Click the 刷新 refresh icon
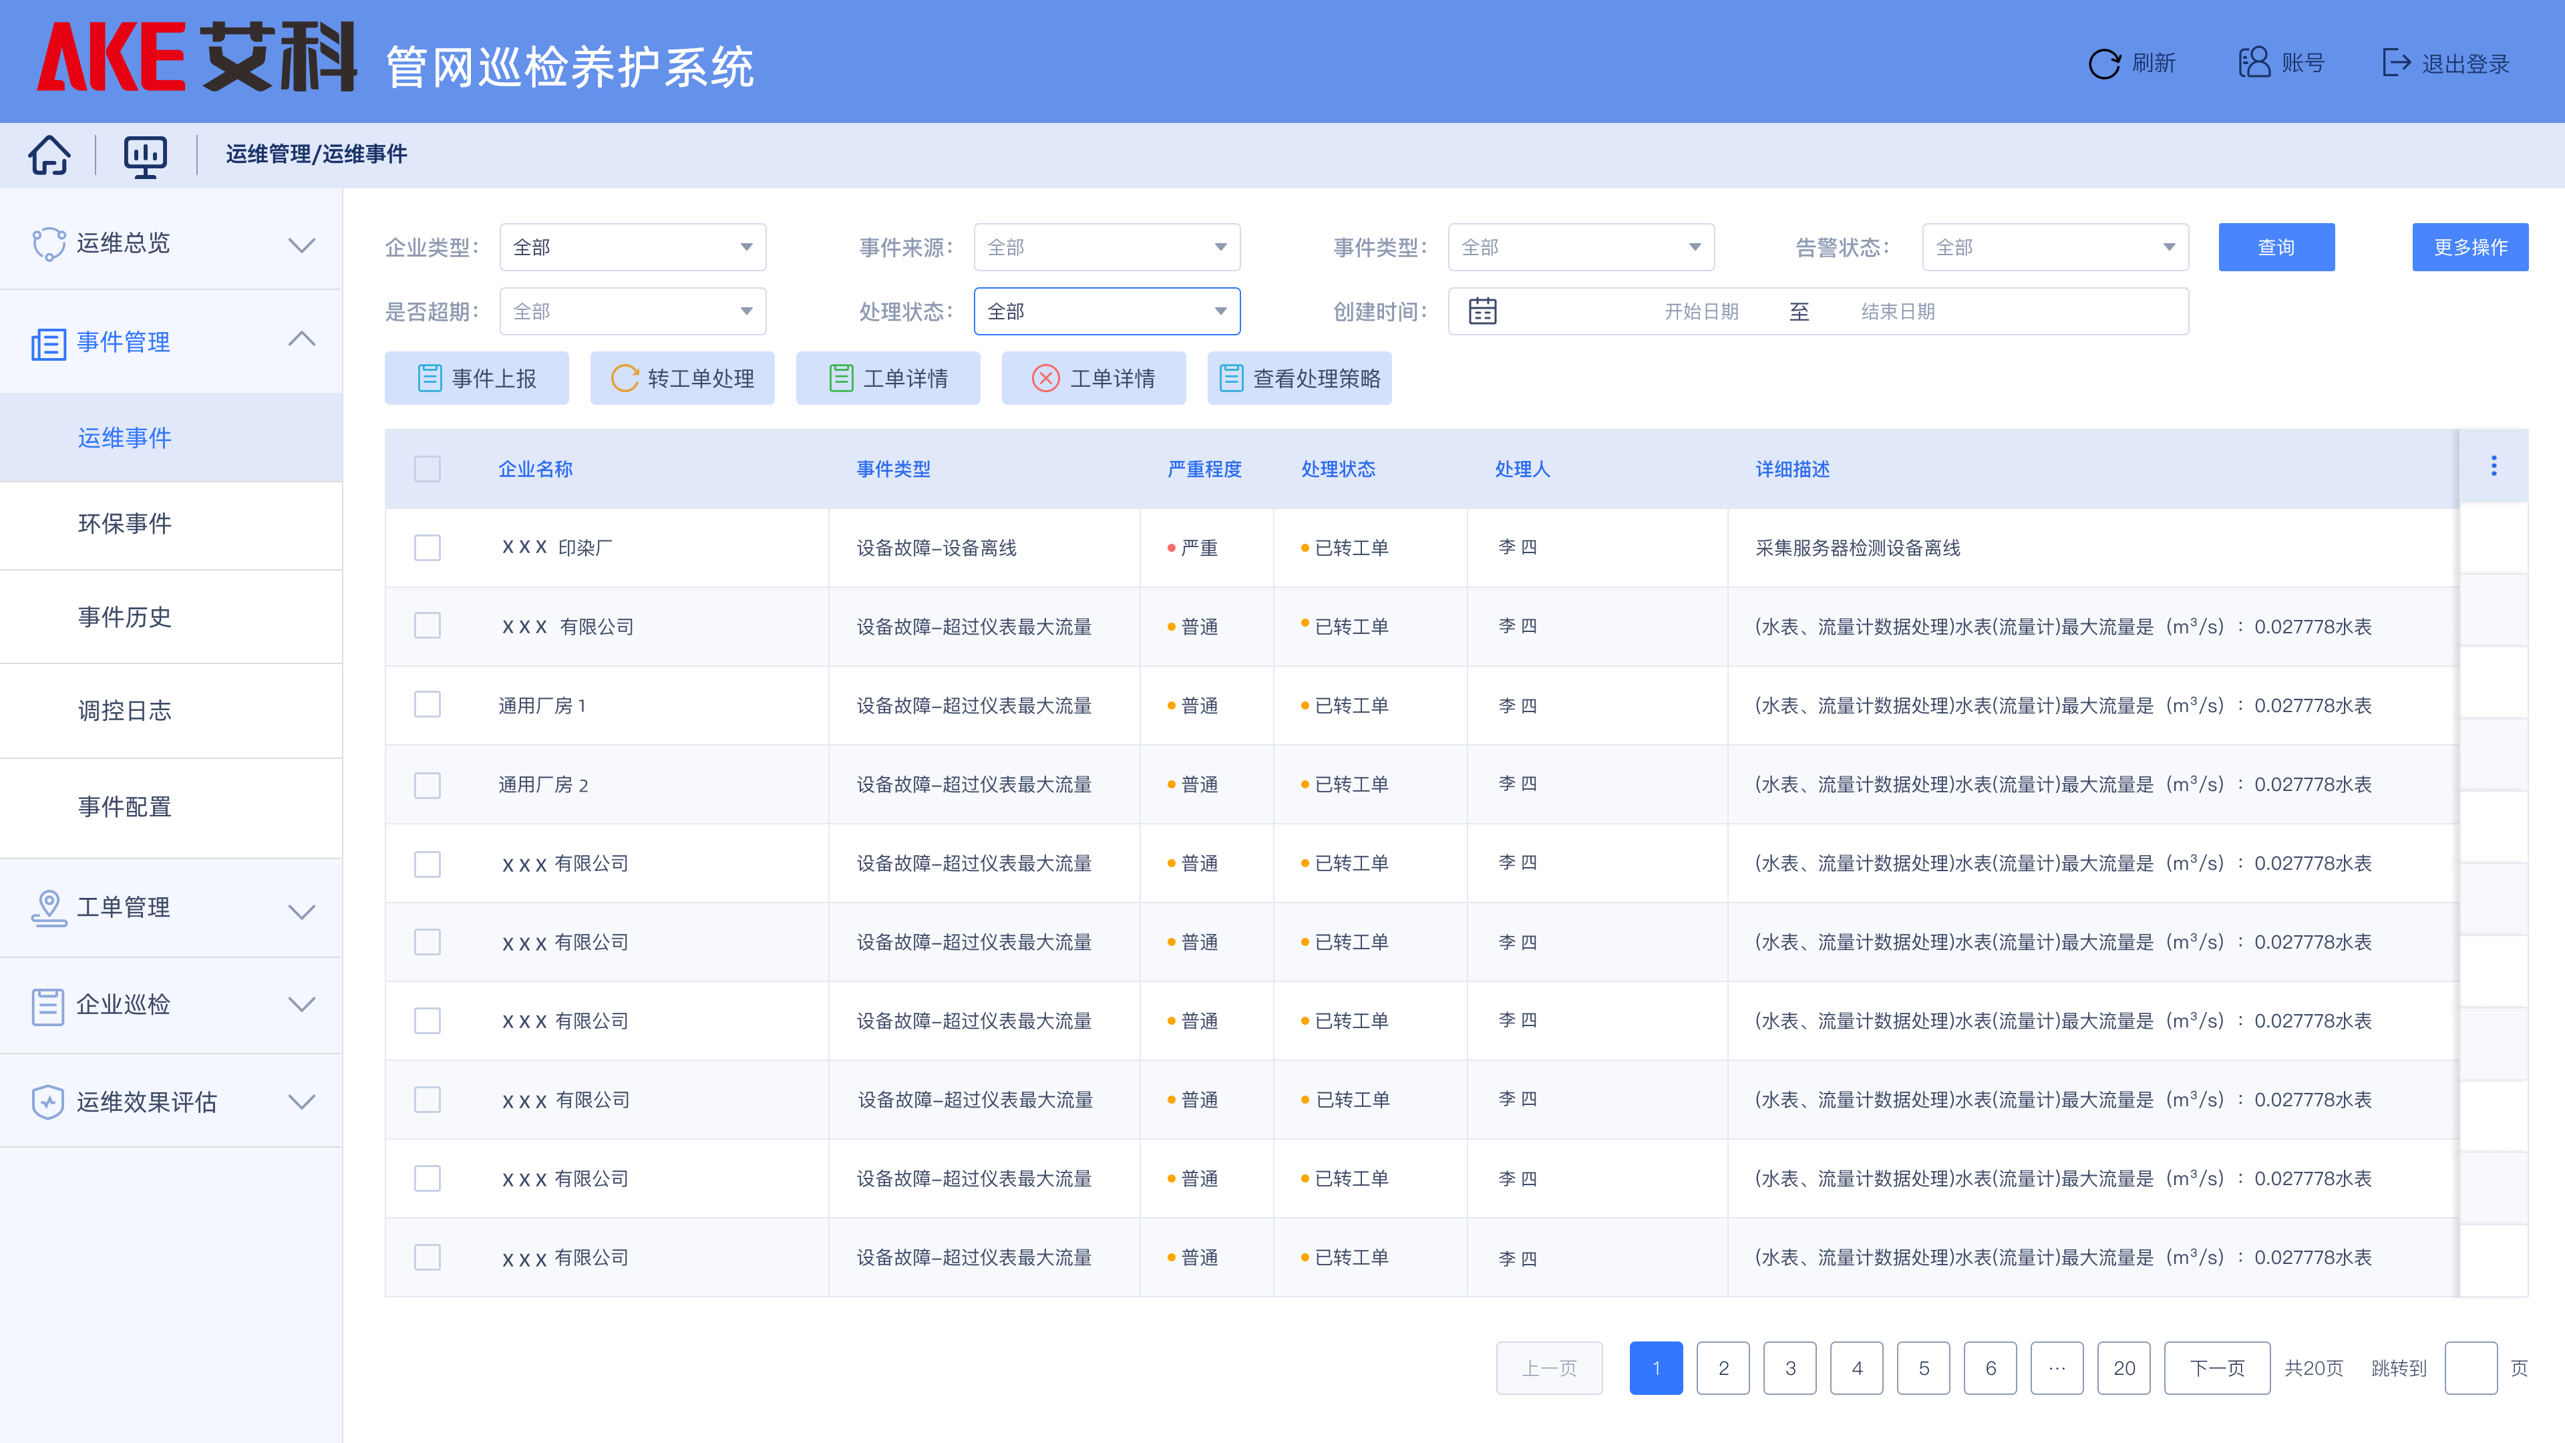The width and height of the screenshot is (2565, 1443). (2104, 63)
